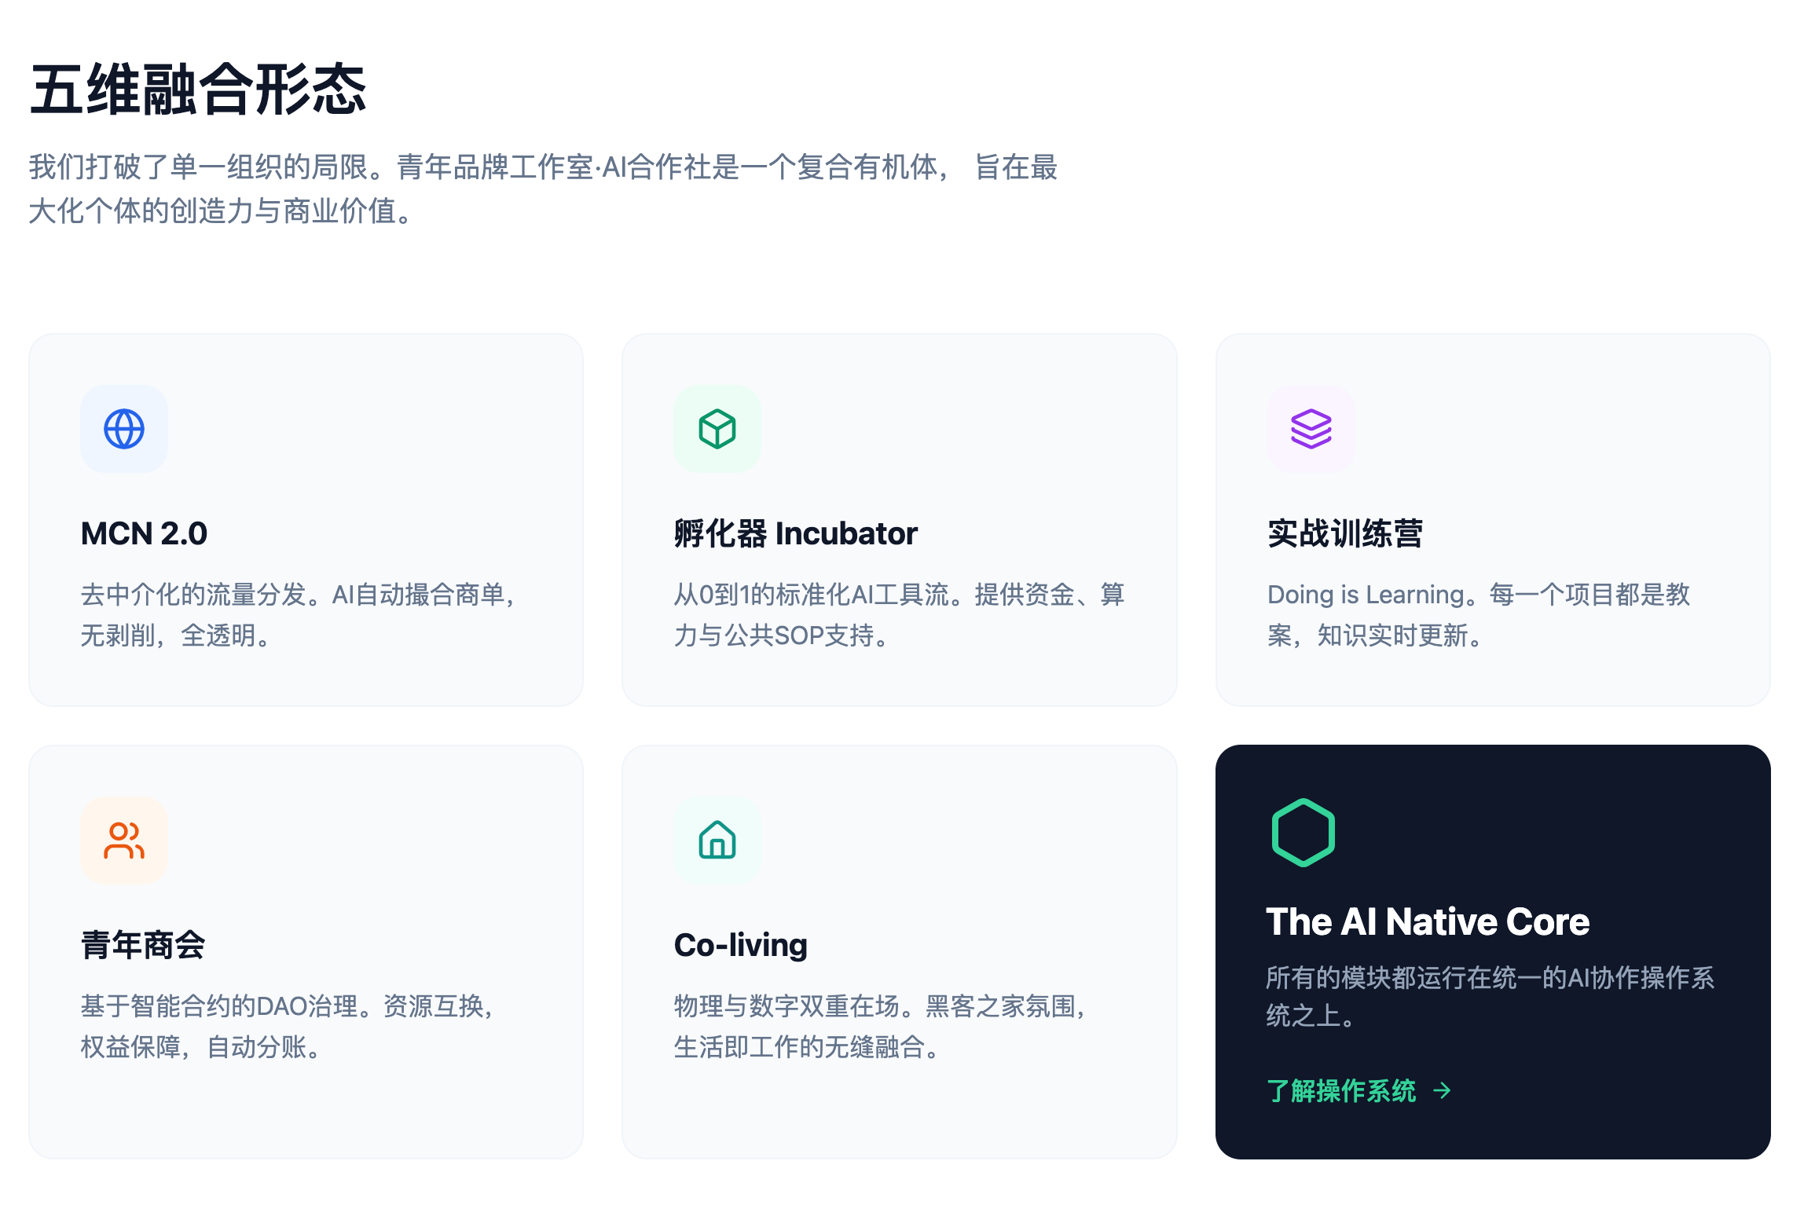
Task: Click the Doing is Learning description text
Action: (x=1478, y=614)
